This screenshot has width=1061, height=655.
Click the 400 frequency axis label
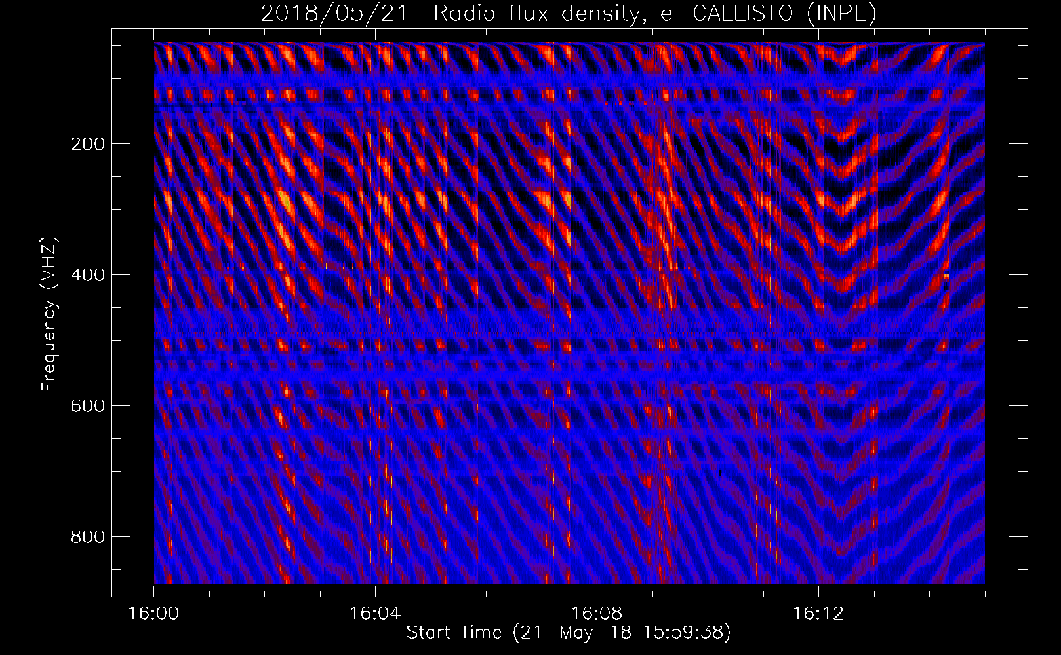point(88,275)
